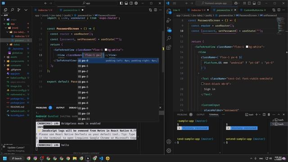Expand the constants folder in explorer

click(16, 65)
